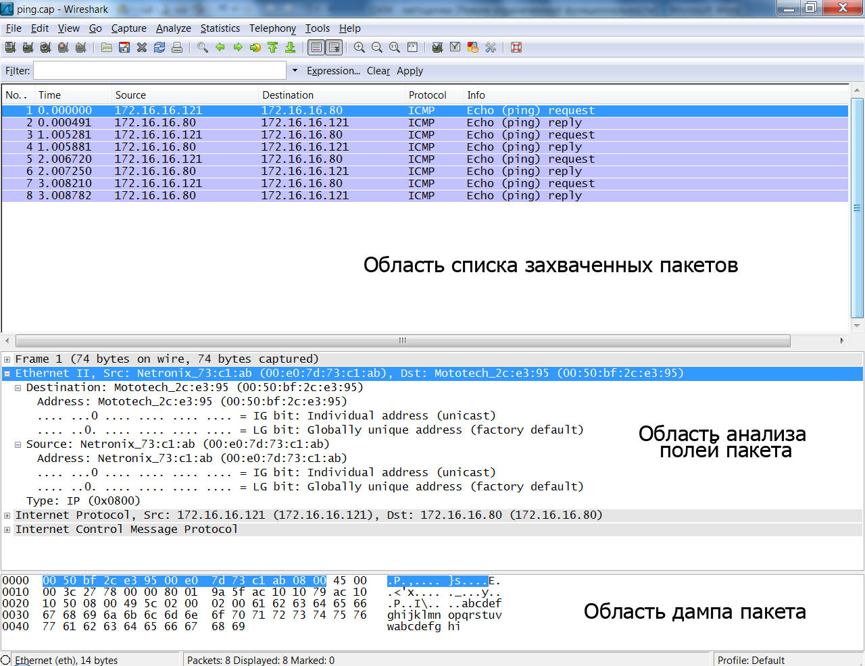Click the Open capture file folder icon
Viewport: 865px width, 666px height.
tap(107, 47)
